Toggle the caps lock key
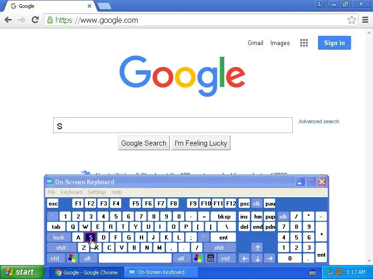 59,237
